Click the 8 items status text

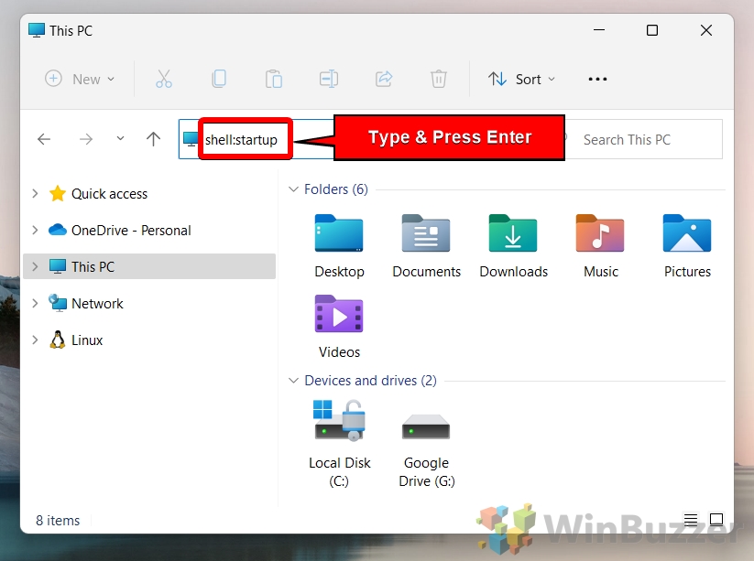pos(58,520)
